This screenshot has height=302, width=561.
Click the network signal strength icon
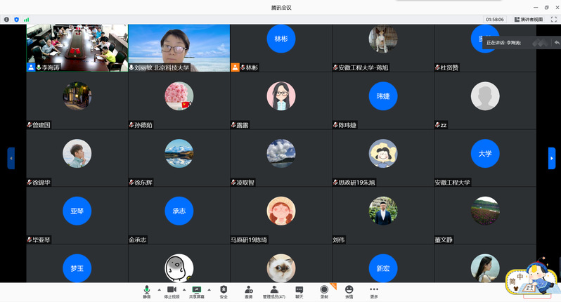pos(27,20)
